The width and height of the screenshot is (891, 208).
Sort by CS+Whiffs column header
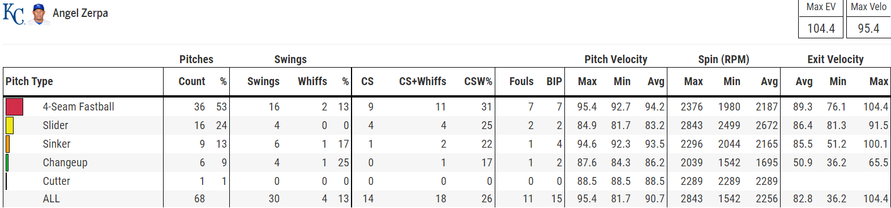click(x=423, y=81)
